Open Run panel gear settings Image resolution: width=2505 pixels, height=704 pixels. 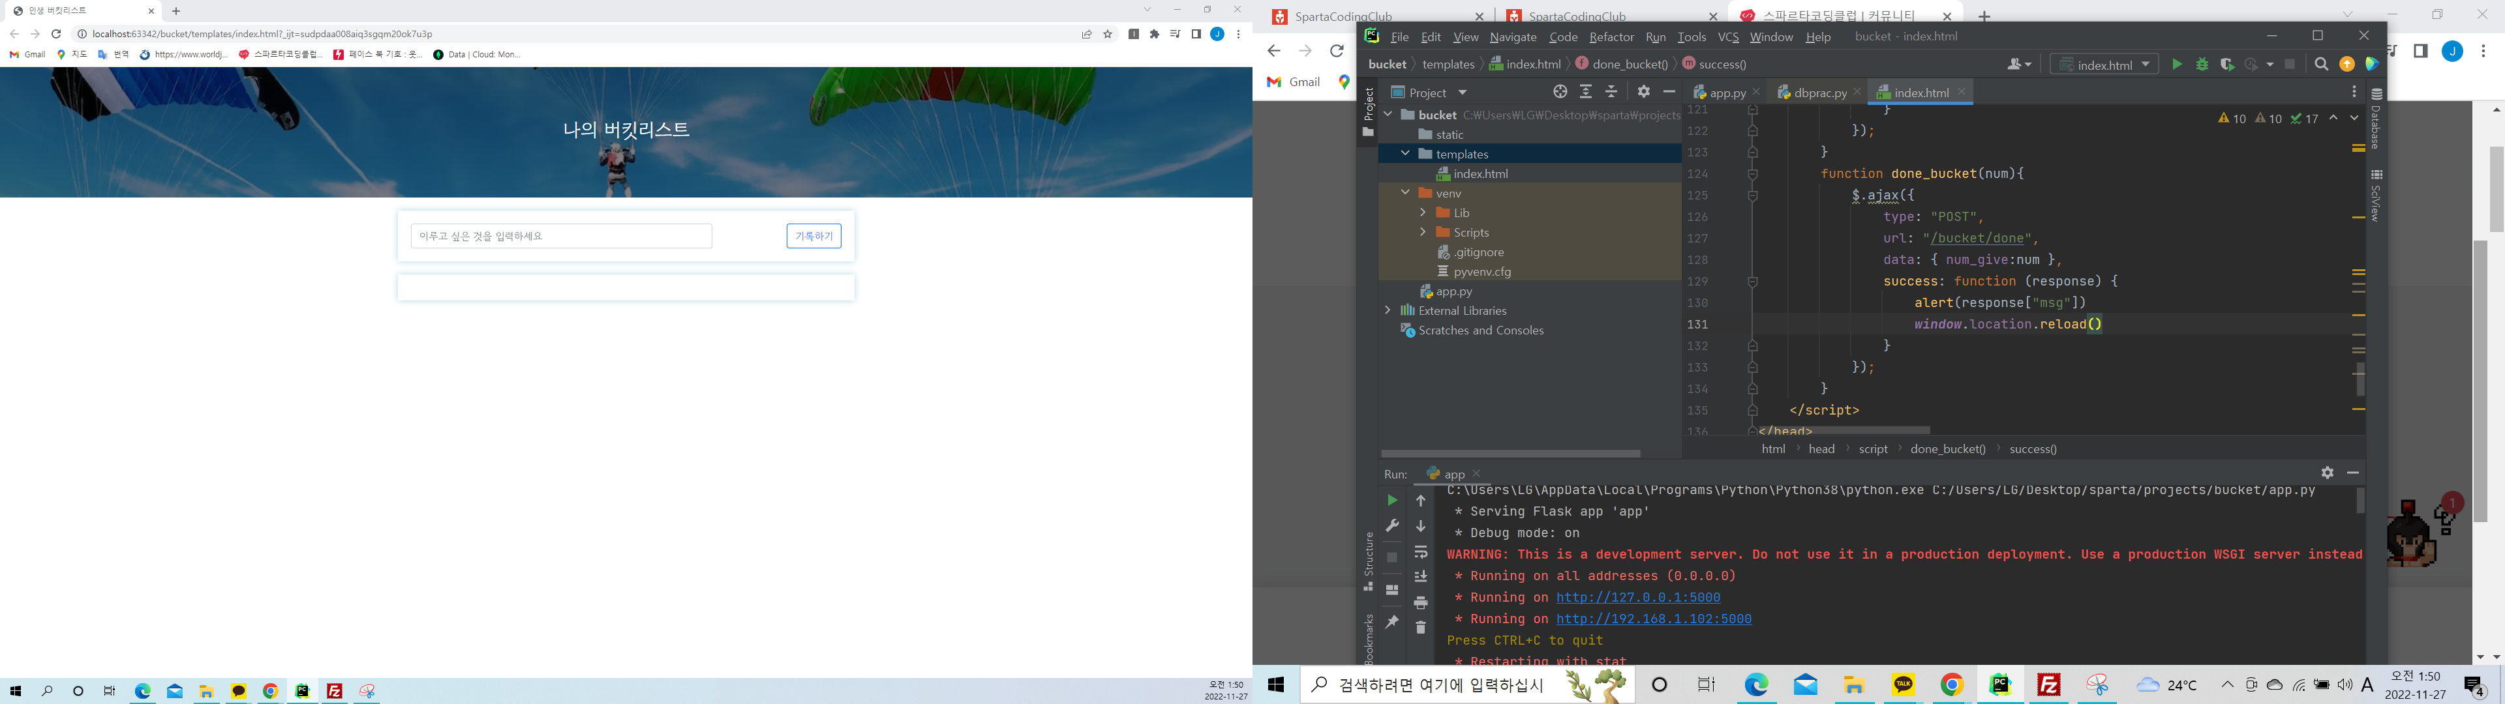pos(2327,473)
